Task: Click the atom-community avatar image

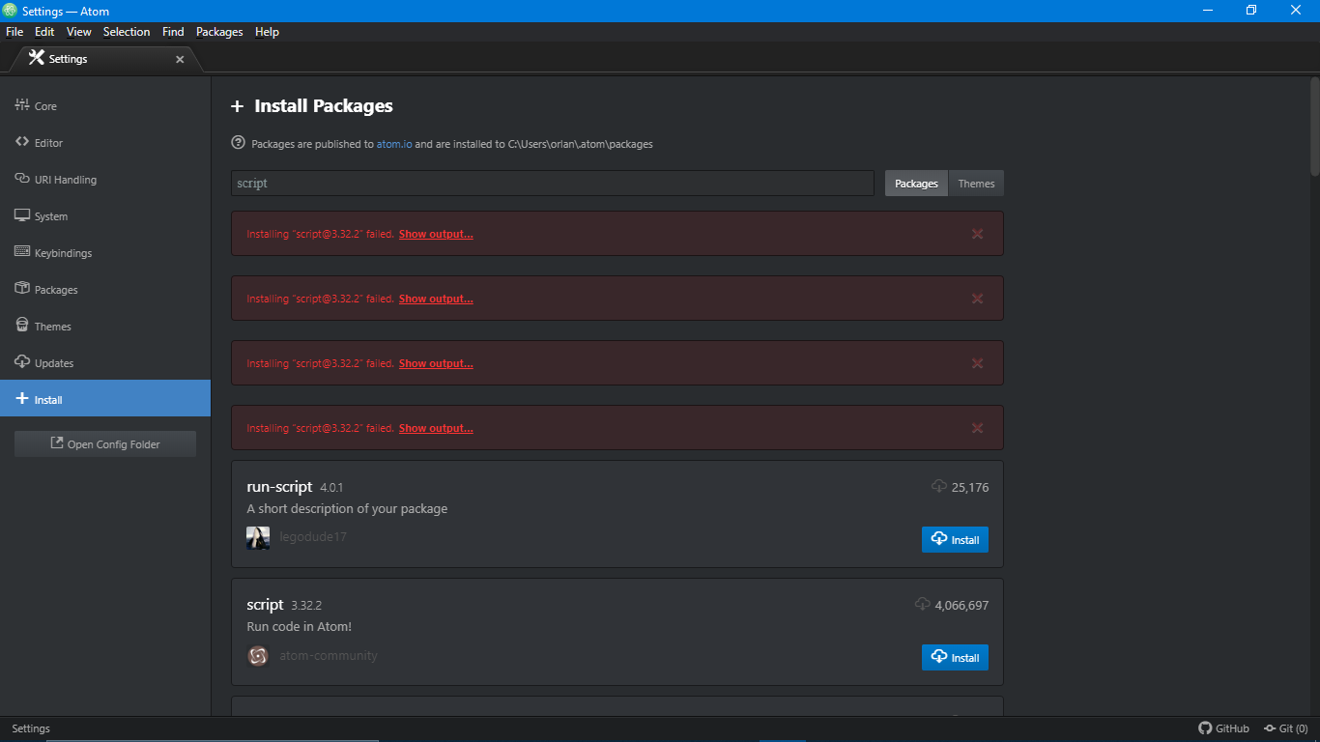Action: (258, 656)
